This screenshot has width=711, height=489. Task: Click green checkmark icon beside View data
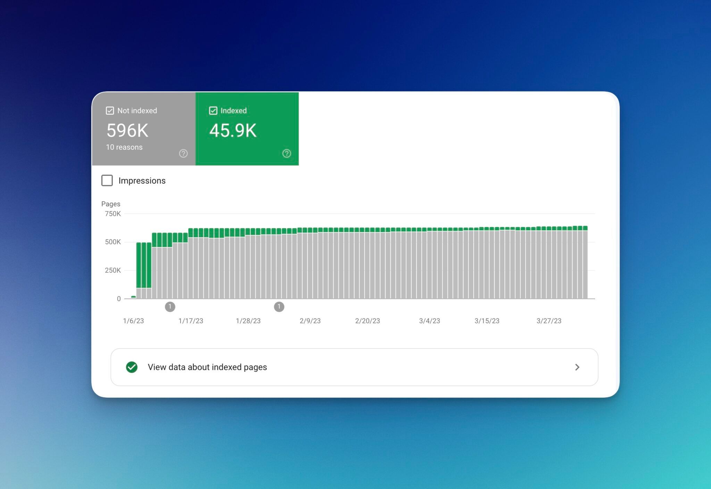(x=132, y=367)
